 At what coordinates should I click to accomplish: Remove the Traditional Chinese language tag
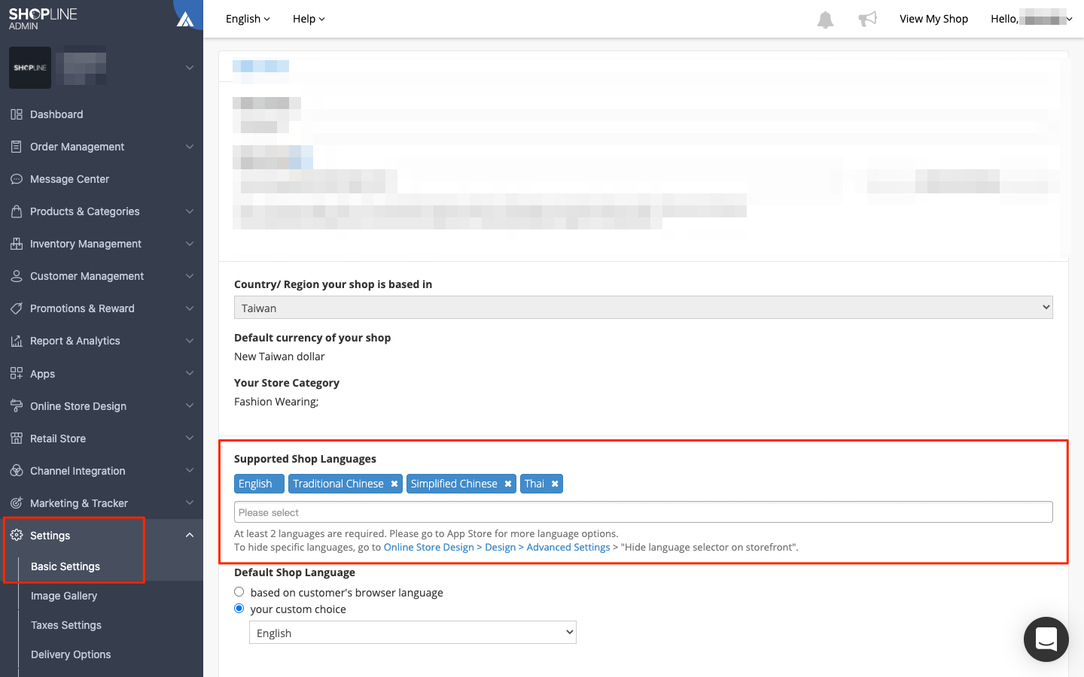[394, 484]
